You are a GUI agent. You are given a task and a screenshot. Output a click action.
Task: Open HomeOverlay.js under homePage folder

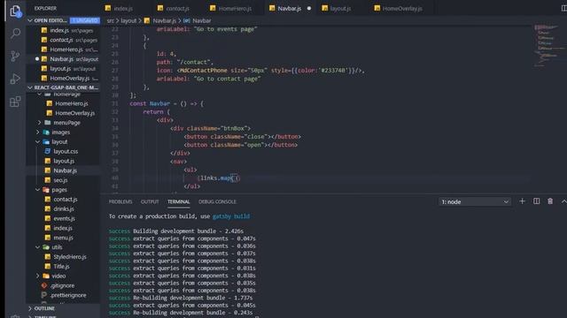coord(63,113)
